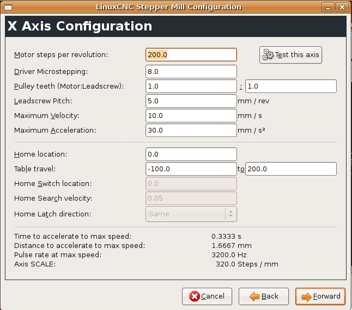Click the Pulse rate at max speed label

tap(58, 255)
